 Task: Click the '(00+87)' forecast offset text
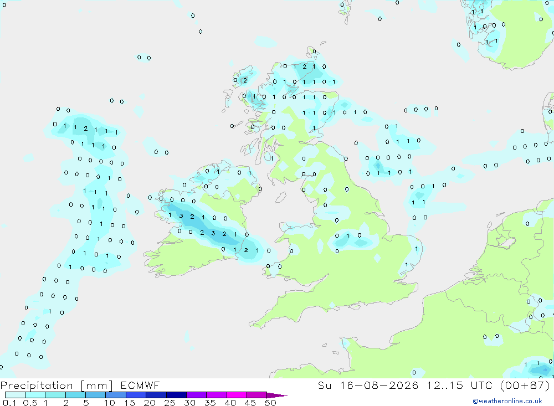point(525,385)
